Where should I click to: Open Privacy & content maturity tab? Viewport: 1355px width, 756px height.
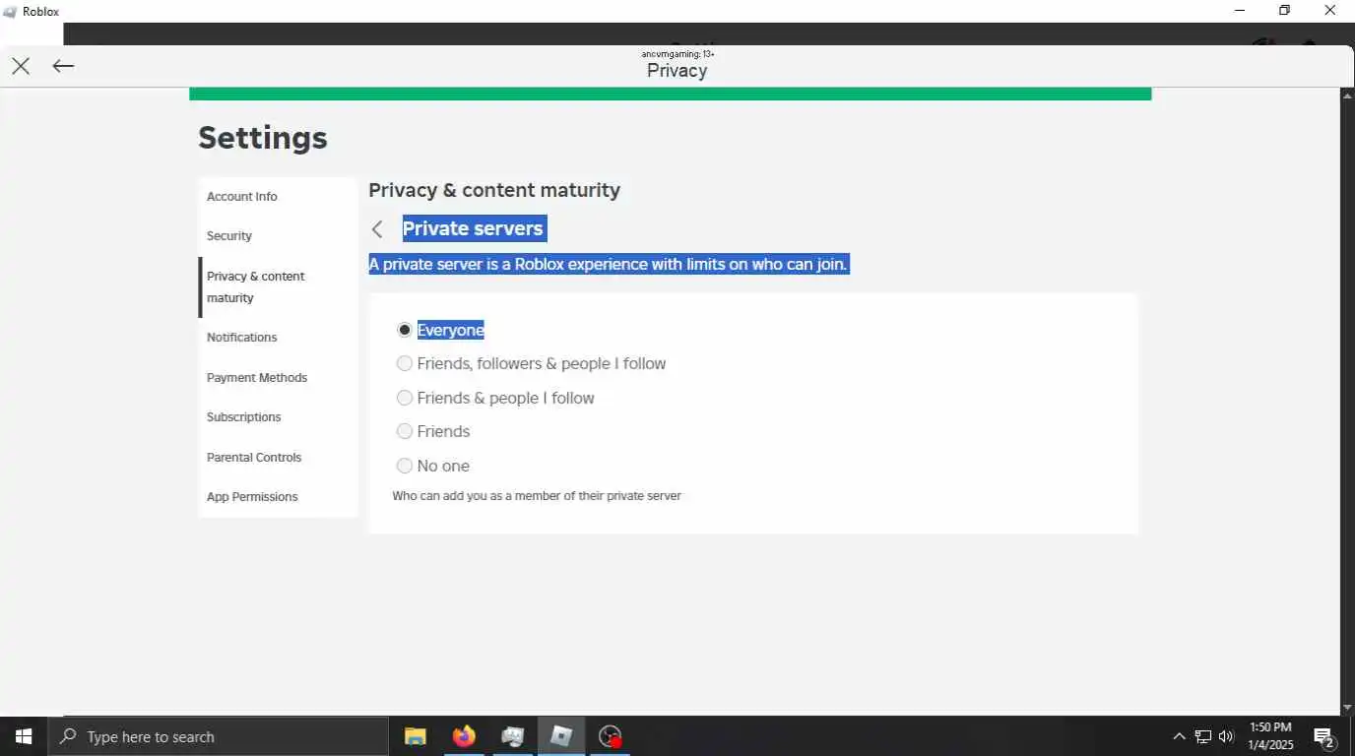point(278,287)
